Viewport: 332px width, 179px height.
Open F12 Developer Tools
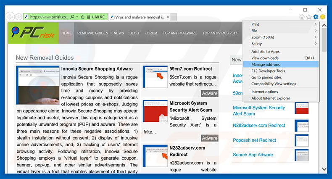(281, 71)
